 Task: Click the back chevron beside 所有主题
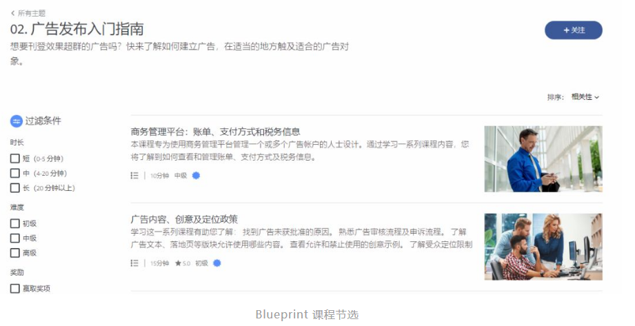pyautogui.click(x=12, y=13)
